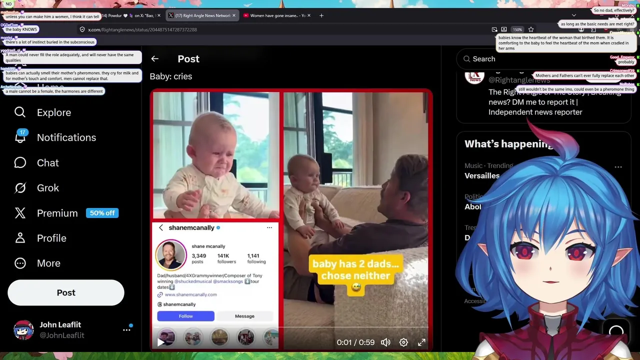This screenshot has width=640, height=360.
Task: Open More options for Versailles trend
Action: click(x=618, y=167)
